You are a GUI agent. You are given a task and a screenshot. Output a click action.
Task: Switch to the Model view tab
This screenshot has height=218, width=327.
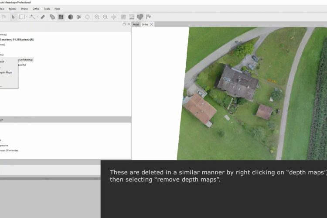pos(136,24)
